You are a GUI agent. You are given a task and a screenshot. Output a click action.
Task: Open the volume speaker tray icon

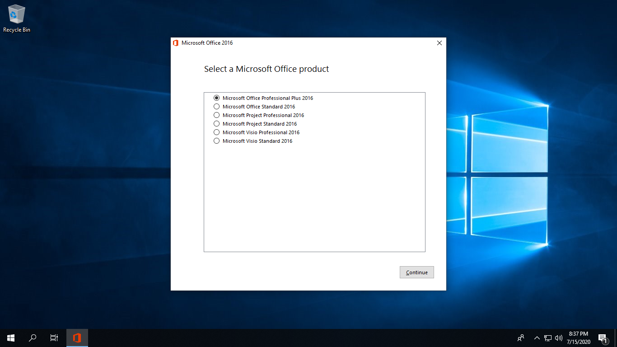tap(559, 338)
